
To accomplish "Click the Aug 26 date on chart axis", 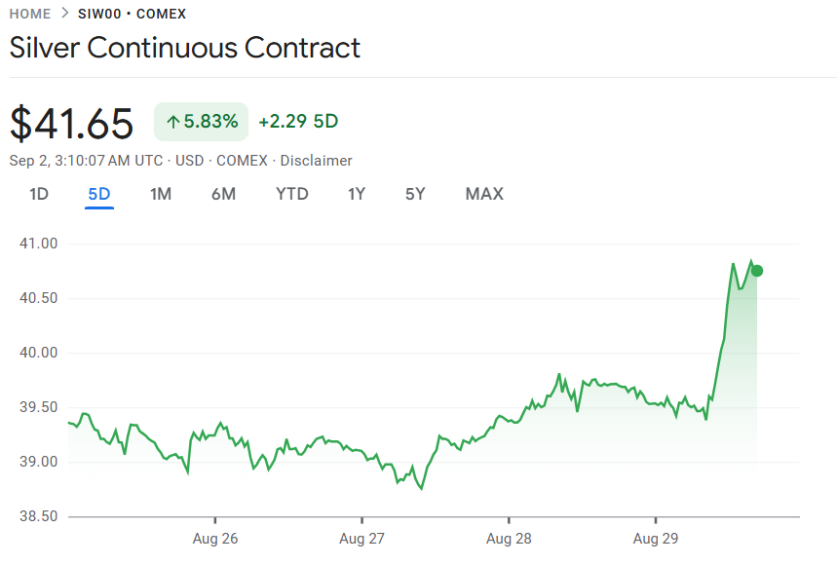I will pyautogui.click(x=215, y=538).
